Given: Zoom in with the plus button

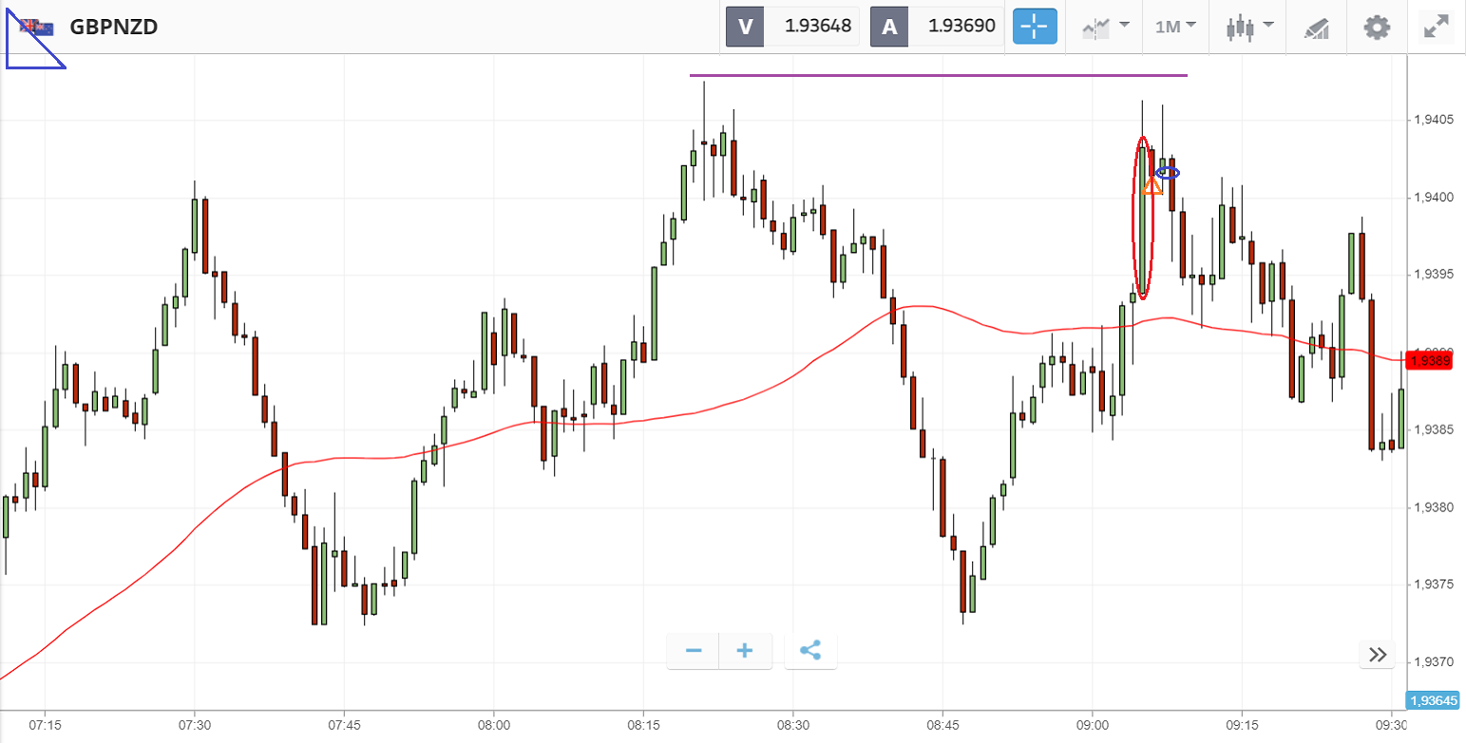Looking at the screenshot, I should 745,651.
